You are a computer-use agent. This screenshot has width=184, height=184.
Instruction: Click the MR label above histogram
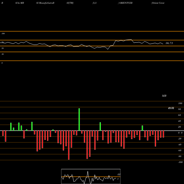164,96
